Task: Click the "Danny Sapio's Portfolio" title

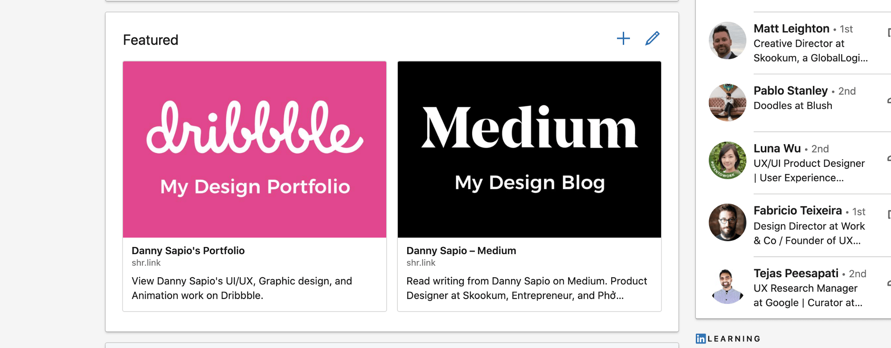Action: [188, 251]
